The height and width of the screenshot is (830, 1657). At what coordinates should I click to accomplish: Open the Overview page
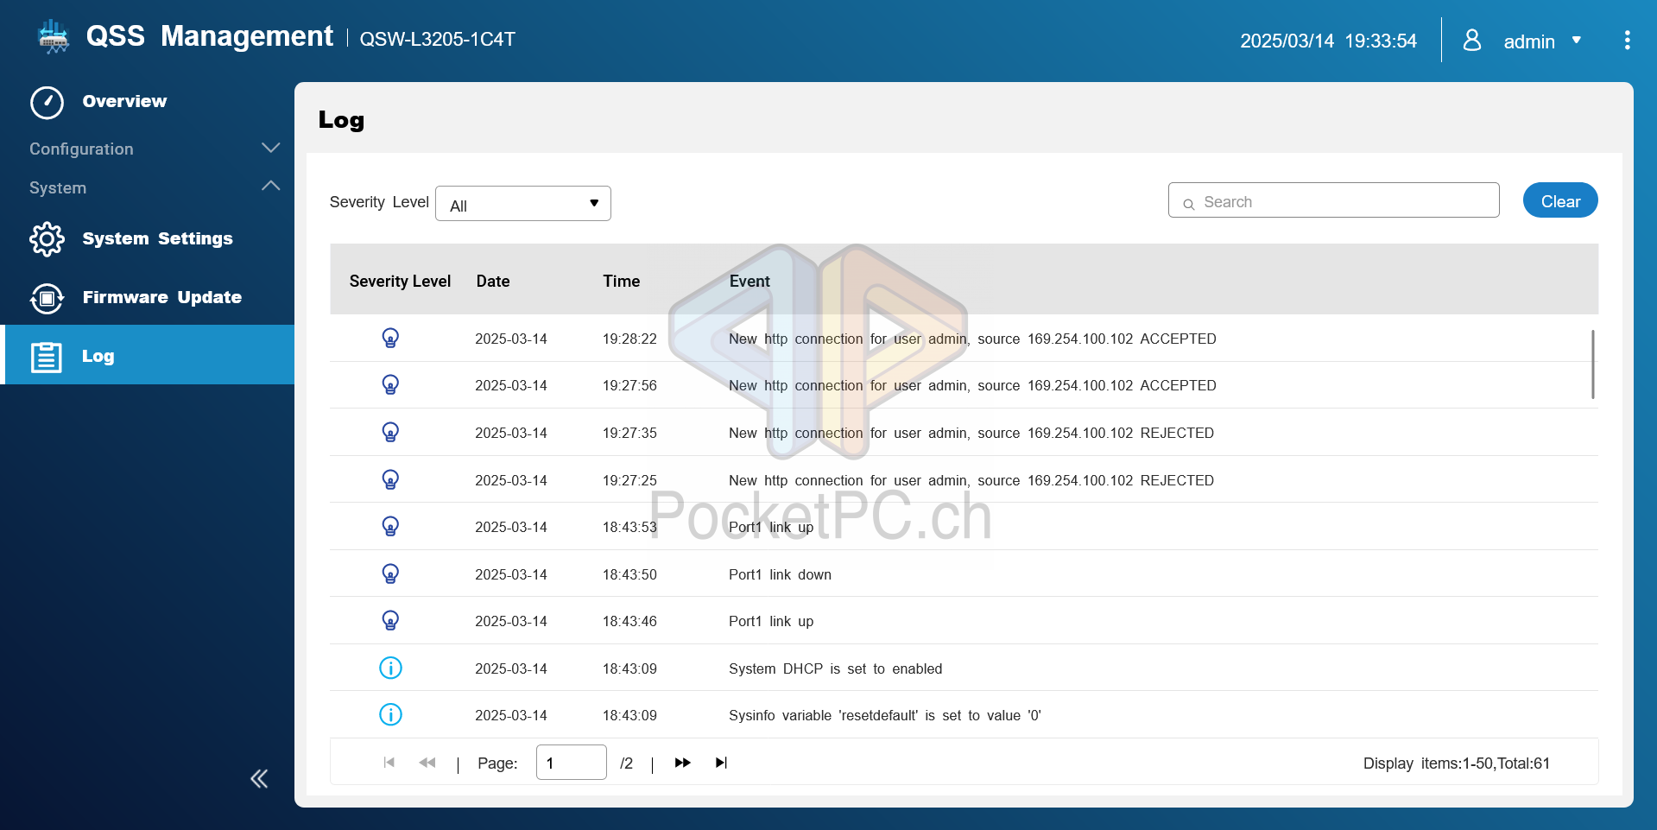click(x=124, y=102)
